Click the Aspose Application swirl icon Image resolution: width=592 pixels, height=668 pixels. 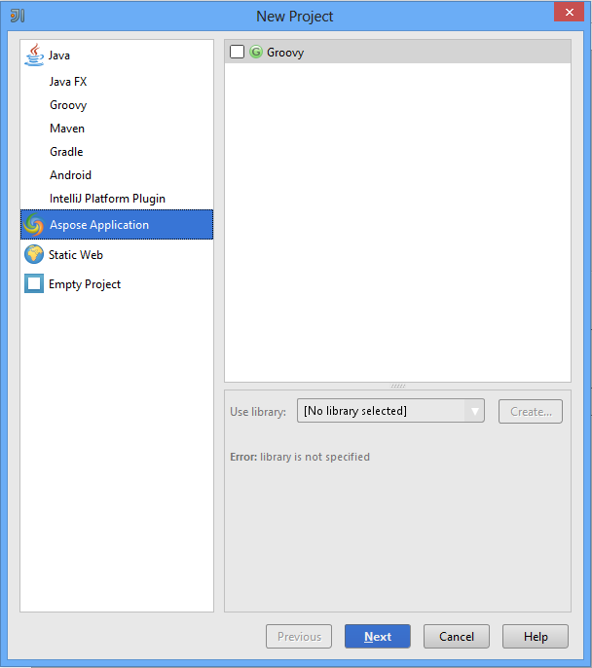point(34,225)
